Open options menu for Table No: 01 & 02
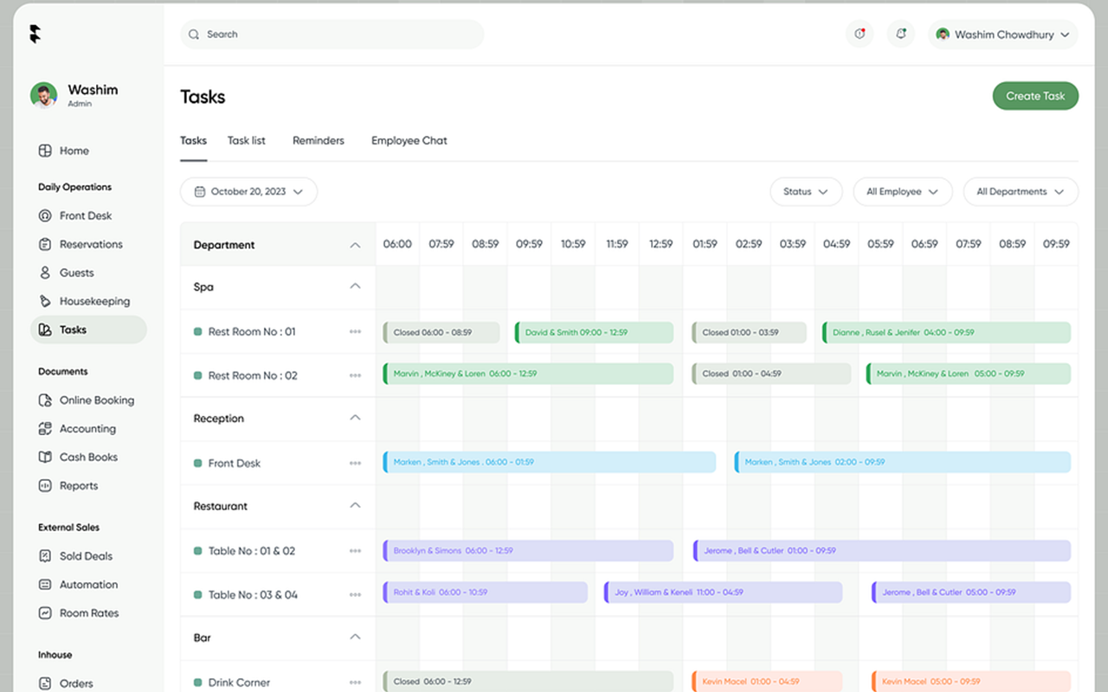 pos(355,550)
